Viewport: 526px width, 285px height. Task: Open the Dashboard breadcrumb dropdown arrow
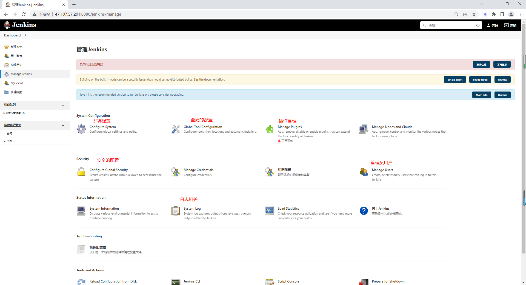click(26, 35)
